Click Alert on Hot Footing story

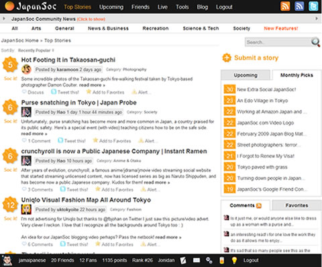click(141, 92)
